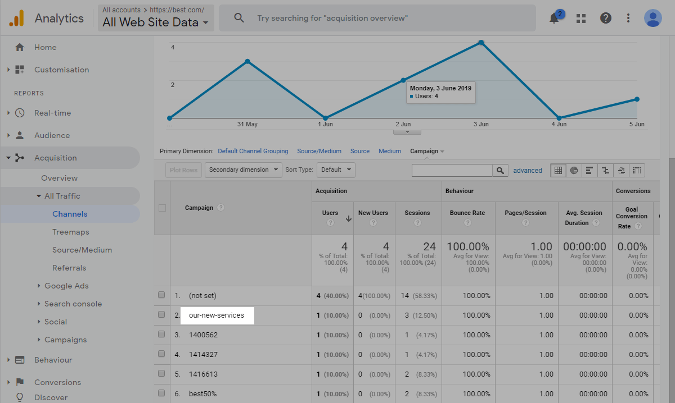Click help icon under Bounce Rate column
This screenshot has height=403, width=675.
point(467,223)
